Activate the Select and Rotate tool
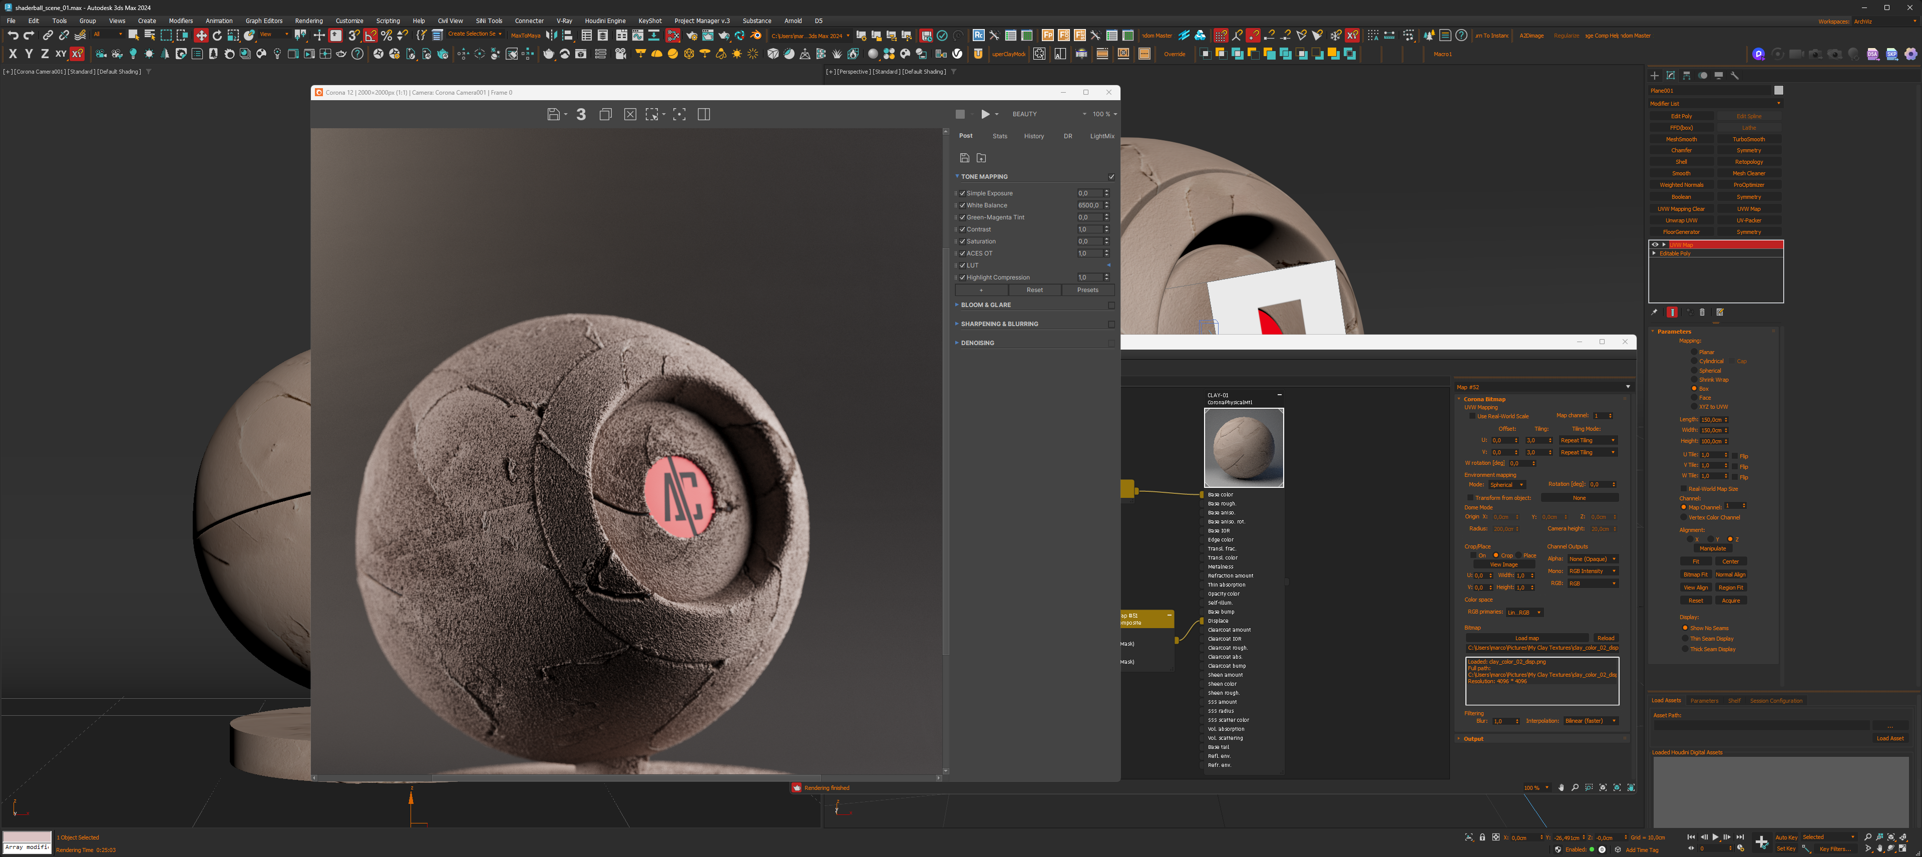The image size is (1922, 857). point(217,35)
